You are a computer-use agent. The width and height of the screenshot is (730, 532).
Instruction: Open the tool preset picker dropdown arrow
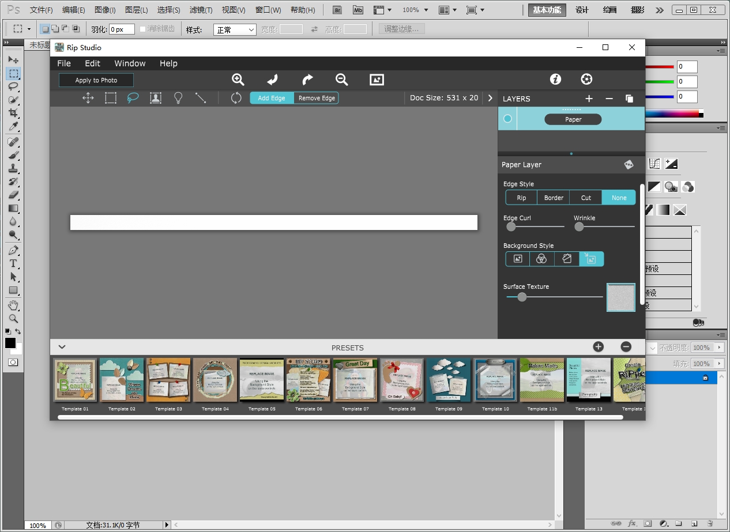(29, 29)
